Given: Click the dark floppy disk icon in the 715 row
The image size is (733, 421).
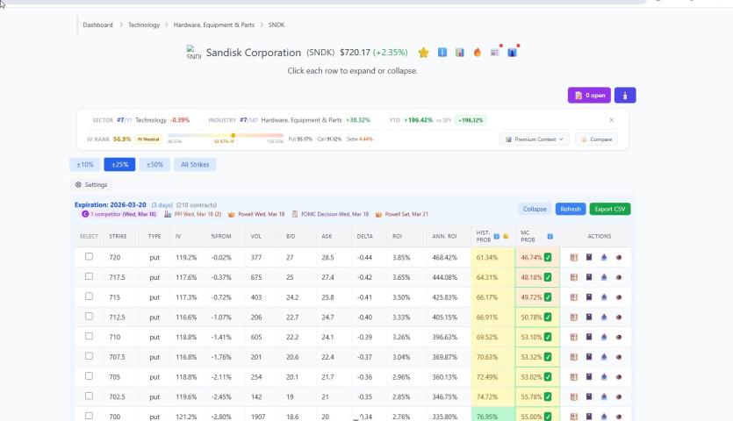Looking at the screenshot, I should click(589, 297).
